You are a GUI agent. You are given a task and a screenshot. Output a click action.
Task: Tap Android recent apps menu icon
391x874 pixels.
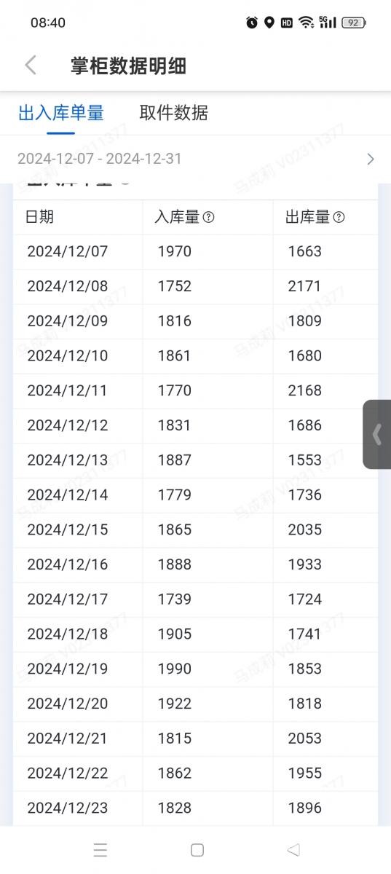click(100, 849)
